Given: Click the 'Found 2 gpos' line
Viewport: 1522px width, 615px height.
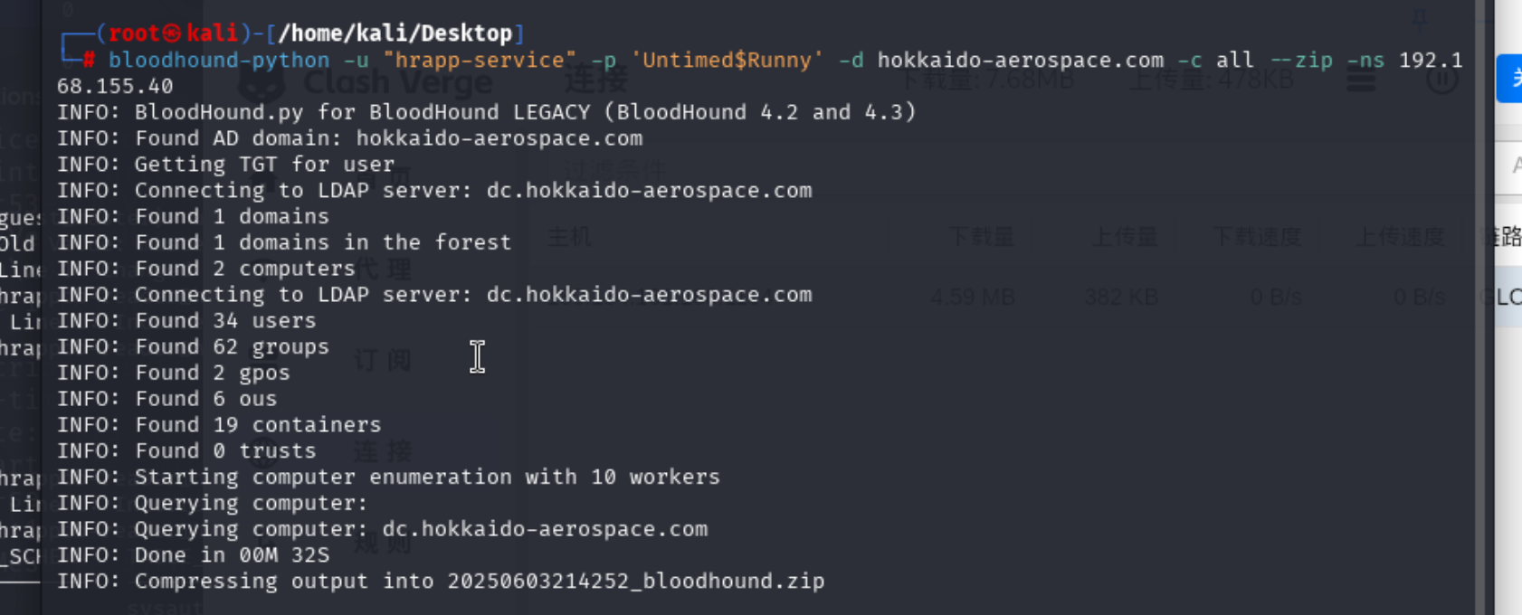Looking at the screenshot, I should click(174, 373).
